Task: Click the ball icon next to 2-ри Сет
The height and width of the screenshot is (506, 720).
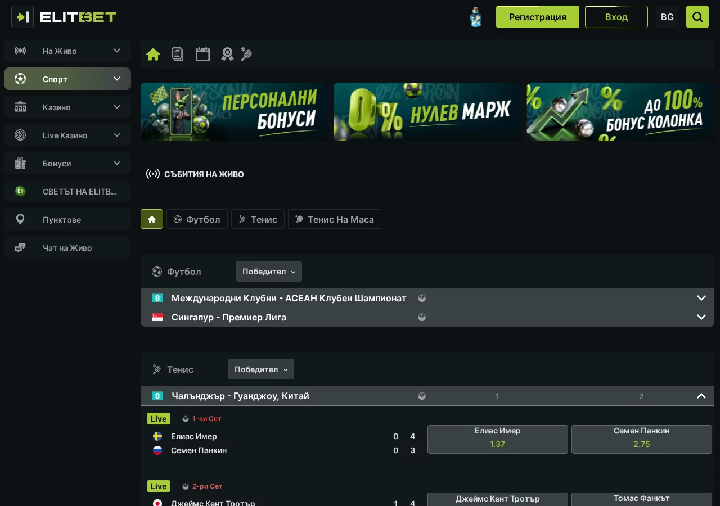Action: [x=186, y=486]
